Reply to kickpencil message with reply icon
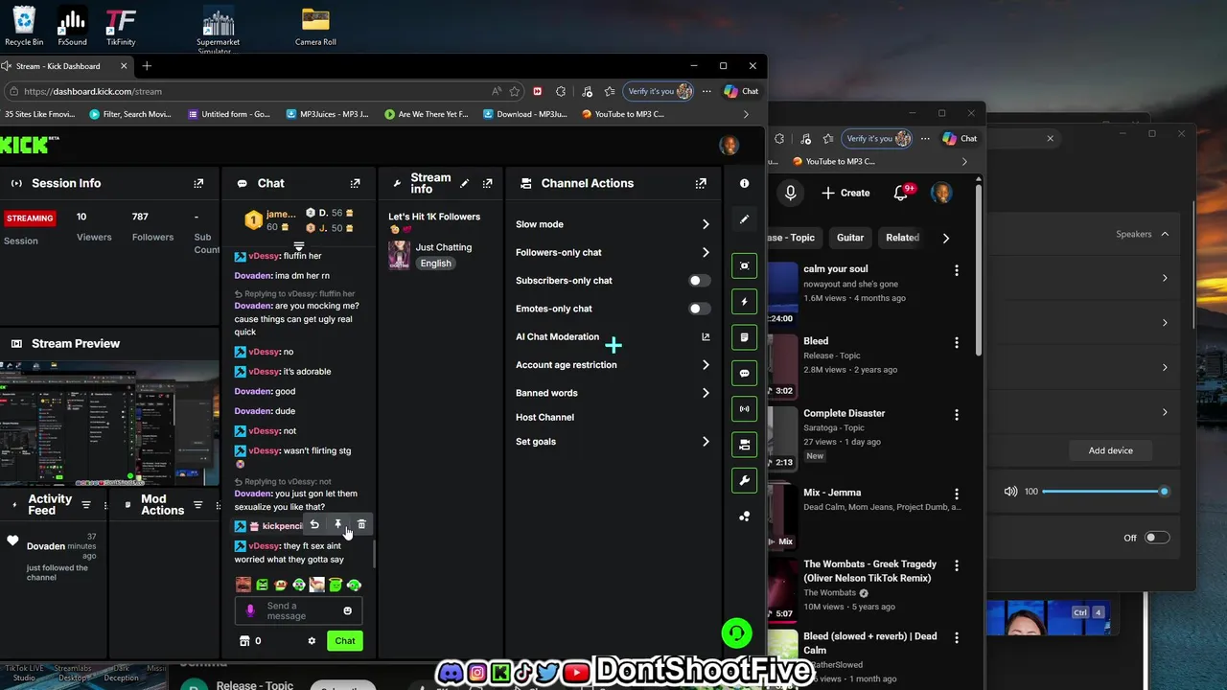The width and height of the screenshot is (1227, 690). [314, 525]
